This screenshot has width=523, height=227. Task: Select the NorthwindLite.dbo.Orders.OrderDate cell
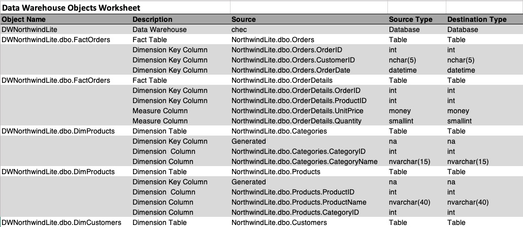(x=291, y=70)
